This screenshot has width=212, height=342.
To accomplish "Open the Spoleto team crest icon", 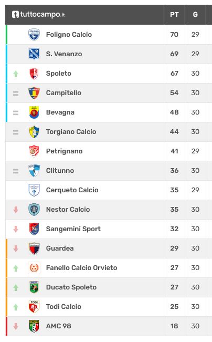I will point(34,74).
